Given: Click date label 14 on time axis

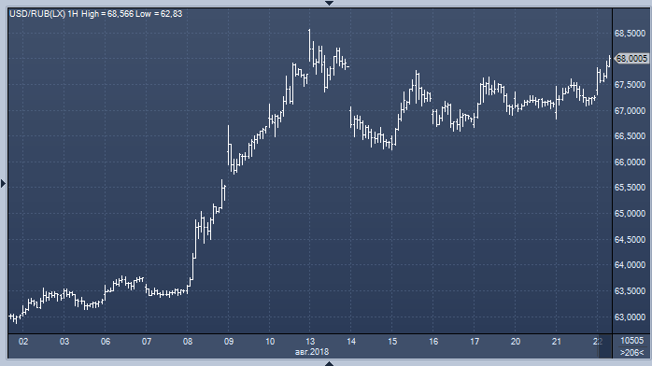Looking at the screenshot, I should coord(351,342).
